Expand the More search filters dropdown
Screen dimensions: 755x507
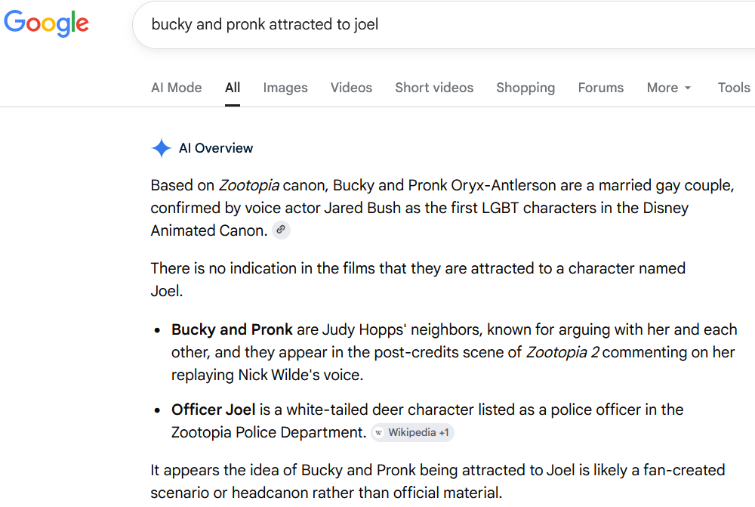(x=669, y=88)
